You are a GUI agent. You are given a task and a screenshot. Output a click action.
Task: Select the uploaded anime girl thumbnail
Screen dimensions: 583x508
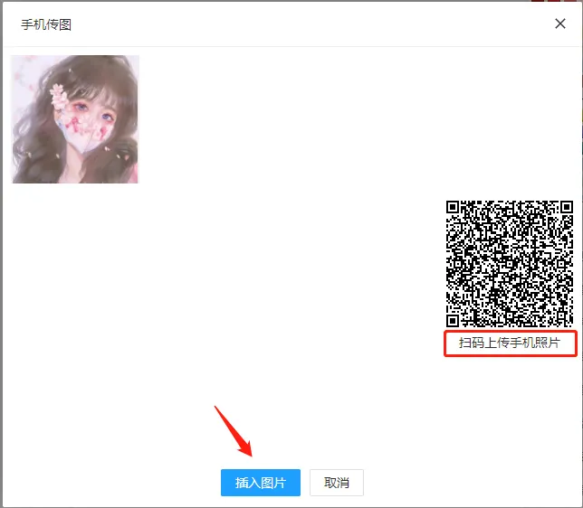click(75, 118)
